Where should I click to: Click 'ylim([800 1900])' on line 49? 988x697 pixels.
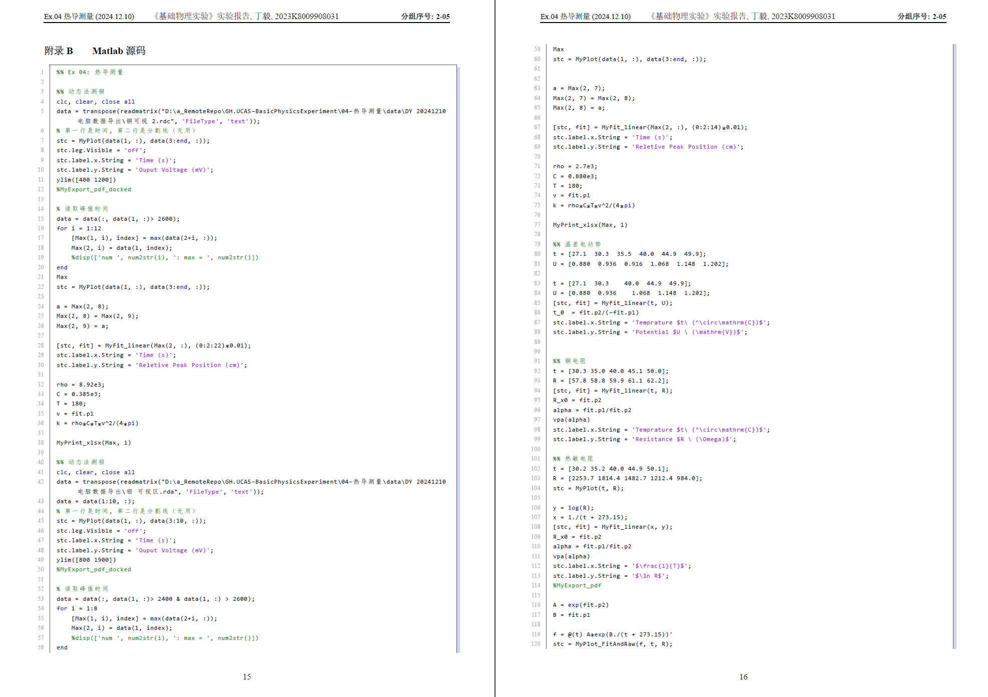86,560
